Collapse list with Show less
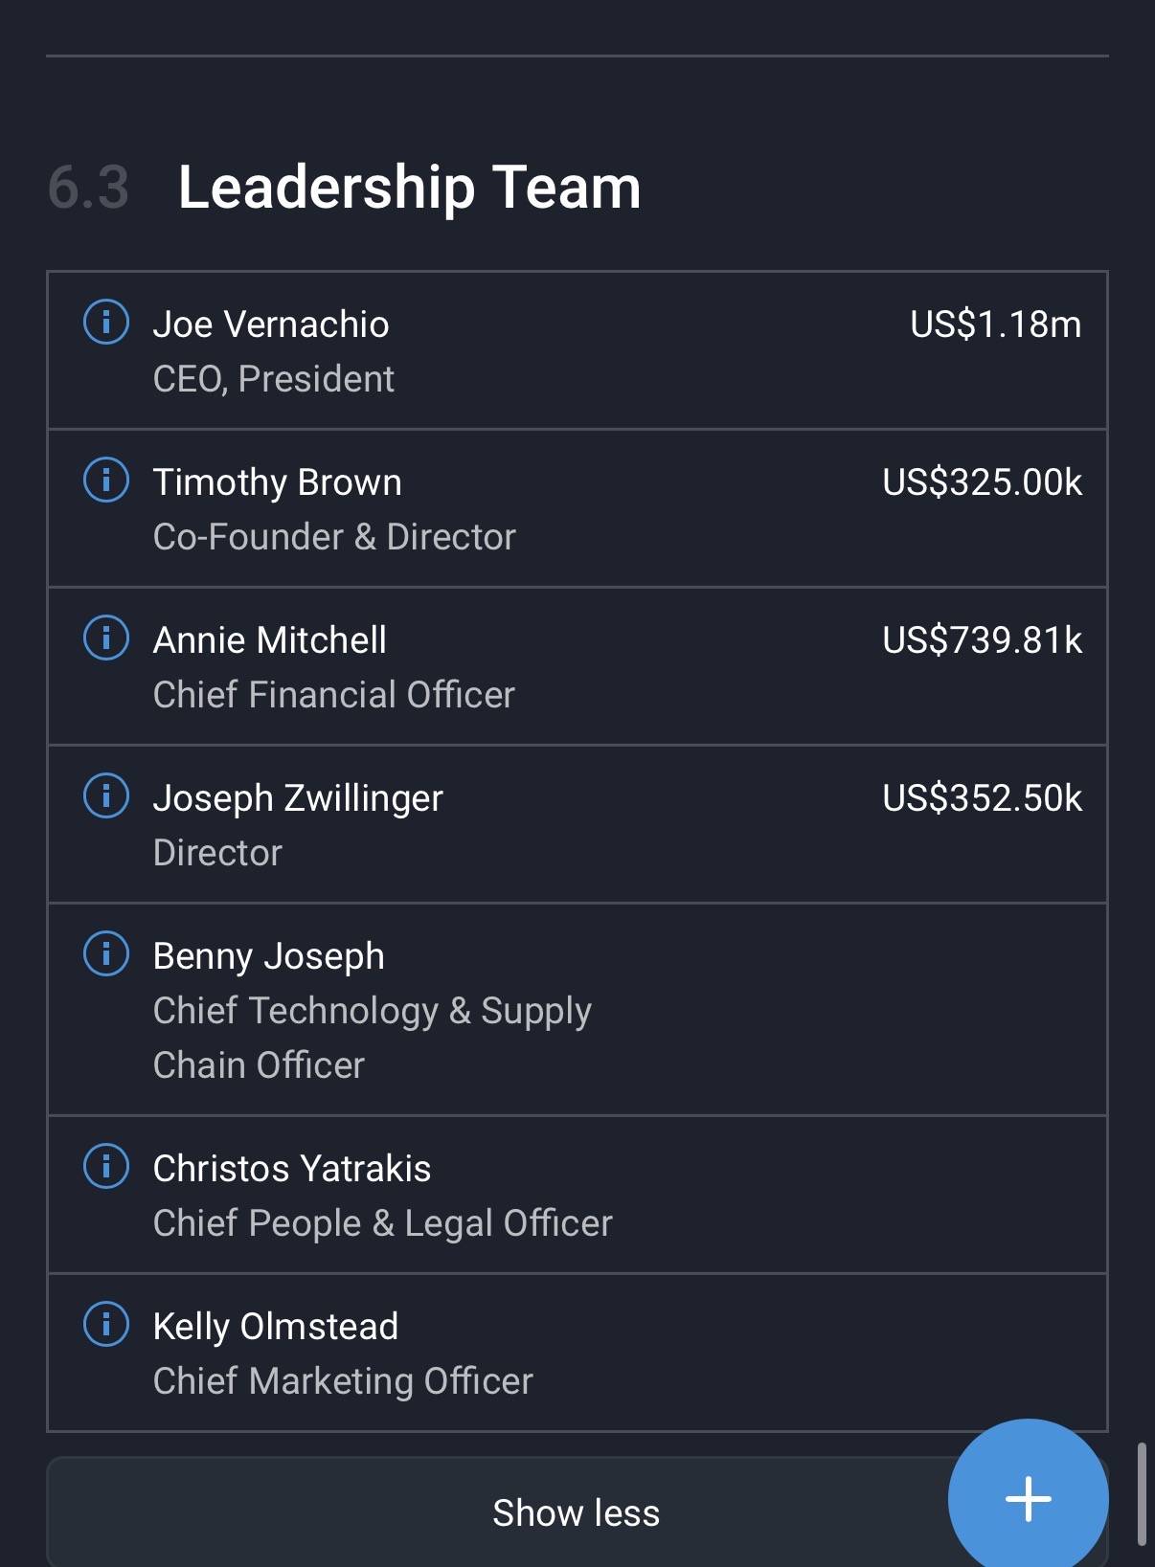 pyautogui.click(x=576, y=1513)
